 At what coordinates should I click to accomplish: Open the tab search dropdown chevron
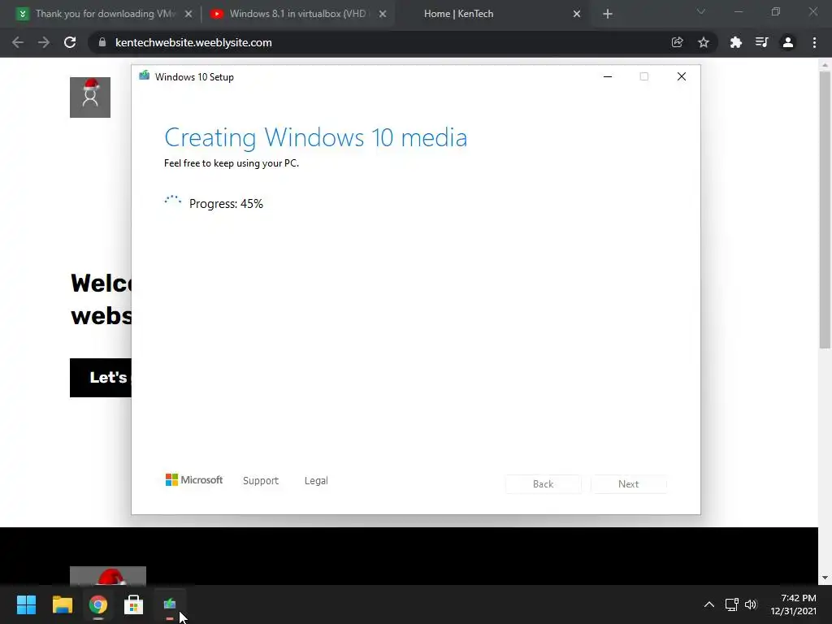coord(701,11)
